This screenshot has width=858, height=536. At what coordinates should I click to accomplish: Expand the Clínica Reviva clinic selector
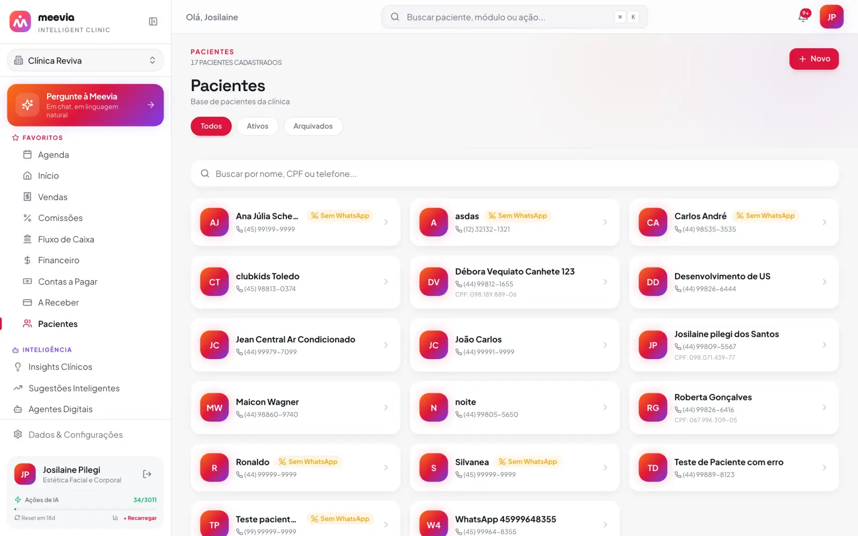click(x=85, y=60)
